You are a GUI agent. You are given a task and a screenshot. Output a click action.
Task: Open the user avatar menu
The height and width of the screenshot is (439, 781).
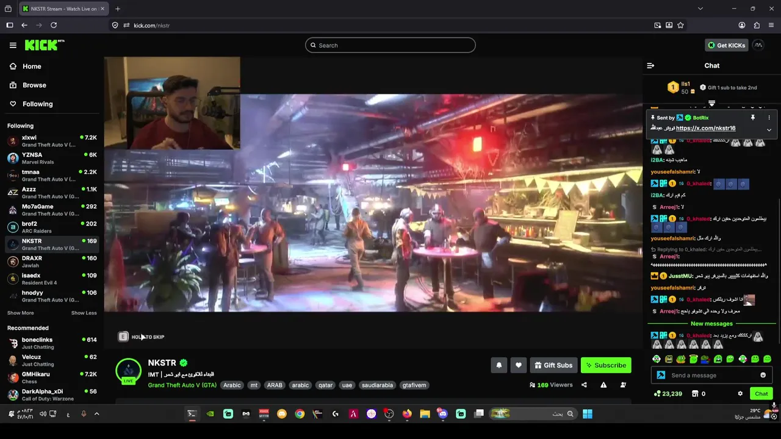[758, 45]
